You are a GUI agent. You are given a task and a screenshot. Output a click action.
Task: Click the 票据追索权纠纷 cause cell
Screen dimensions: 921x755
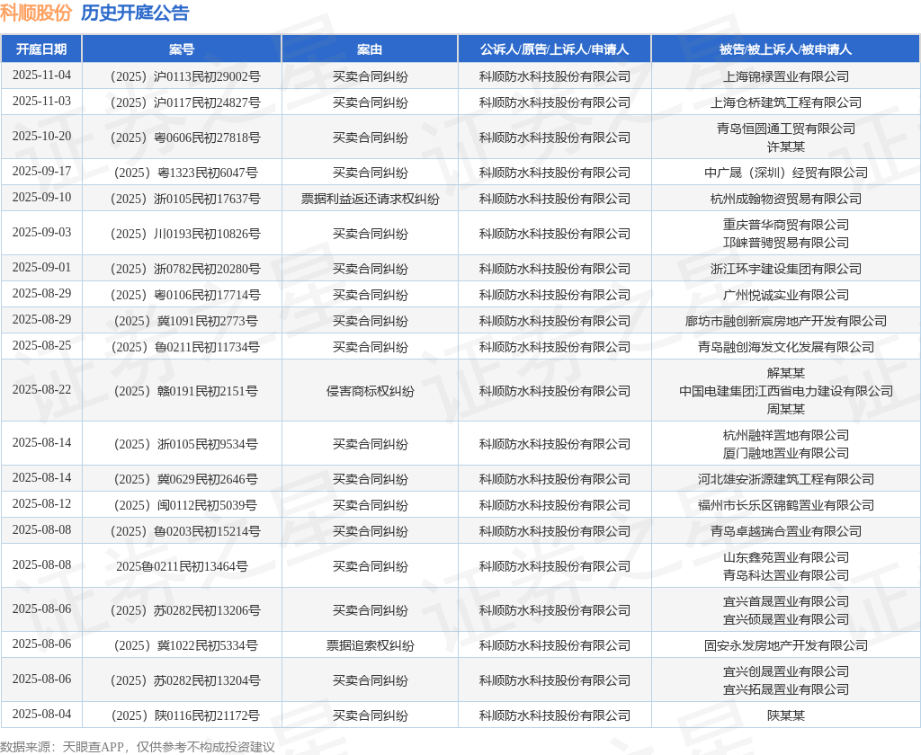click(x=370, y=645)
